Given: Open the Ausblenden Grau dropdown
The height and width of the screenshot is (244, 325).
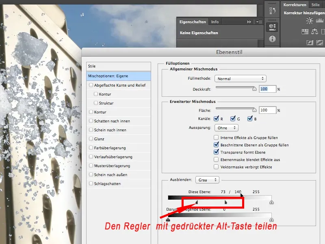Looking at the screenshot, I should coord(207,180).
